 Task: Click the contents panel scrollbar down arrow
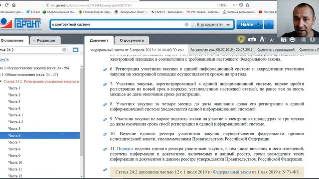click(82, 176)
